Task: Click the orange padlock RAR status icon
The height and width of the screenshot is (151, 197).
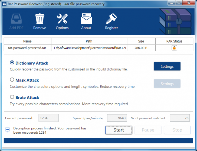Action: (x=174, y=48)
